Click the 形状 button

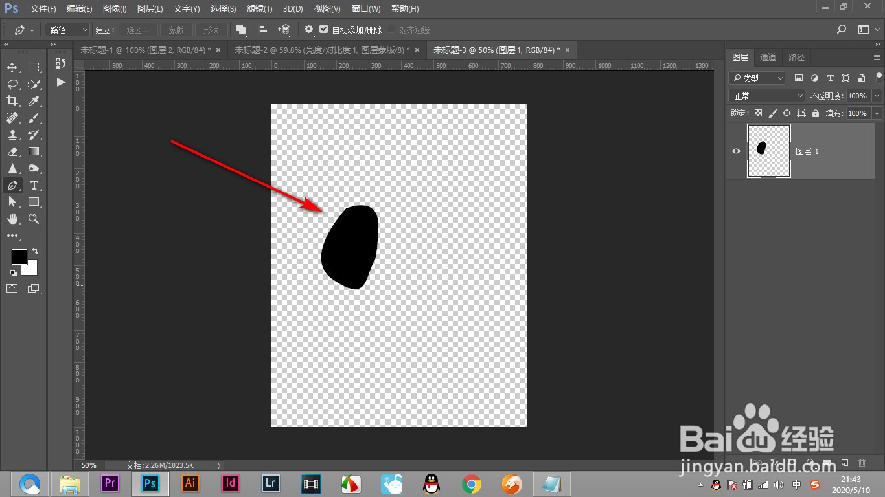[211, 30]
